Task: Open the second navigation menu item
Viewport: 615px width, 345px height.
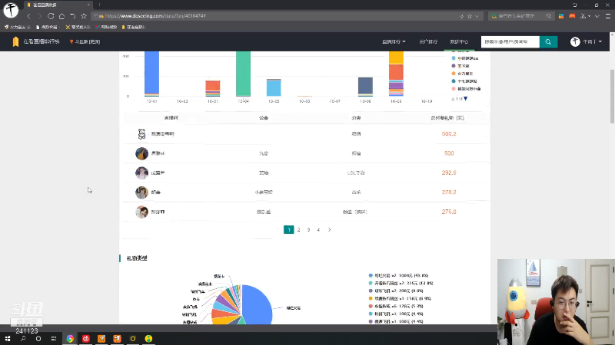Action: pyautogui.click(x=428, y=41)
